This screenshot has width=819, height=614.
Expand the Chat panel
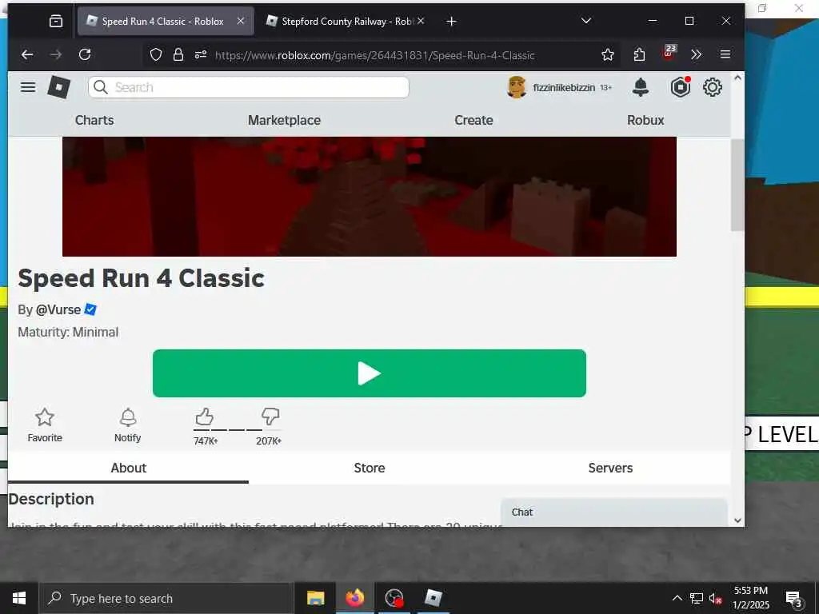tap(614, 512)
